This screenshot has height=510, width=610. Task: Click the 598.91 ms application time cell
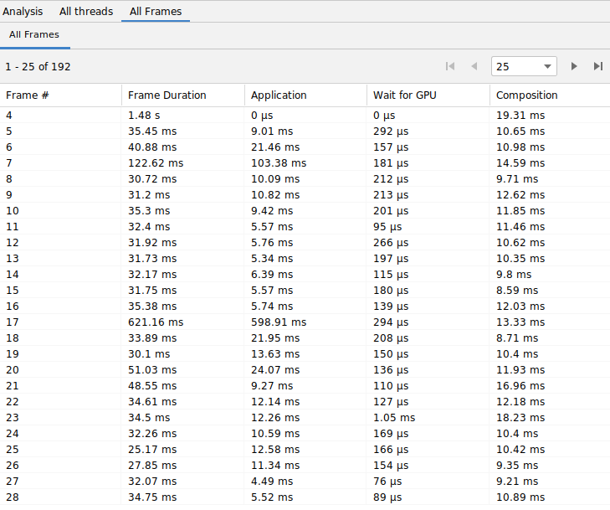279,322
